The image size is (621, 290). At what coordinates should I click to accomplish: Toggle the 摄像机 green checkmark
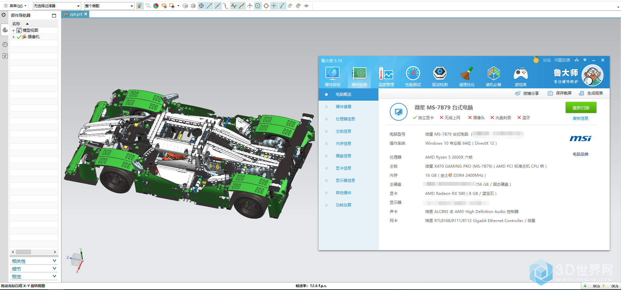(19, 37)
